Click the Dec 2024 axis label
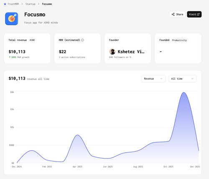Viewport: 209px width, 179px height. pos(17,166)
